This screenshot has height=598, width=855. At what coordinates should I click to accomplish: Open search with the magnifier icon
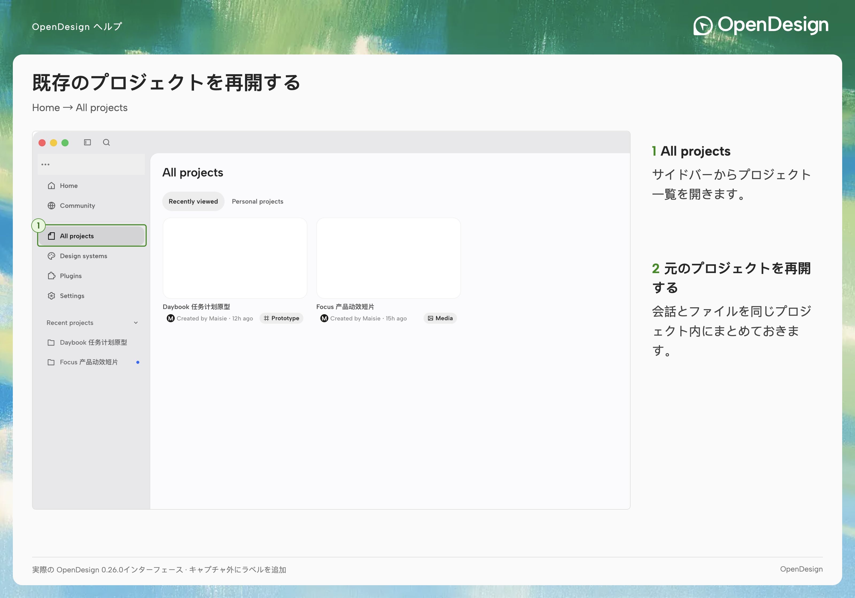pos(107,143)
